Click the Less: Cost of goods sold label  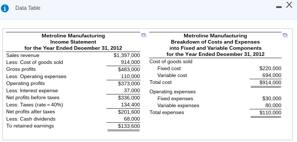pyautogui.click(x=35, y=62)
